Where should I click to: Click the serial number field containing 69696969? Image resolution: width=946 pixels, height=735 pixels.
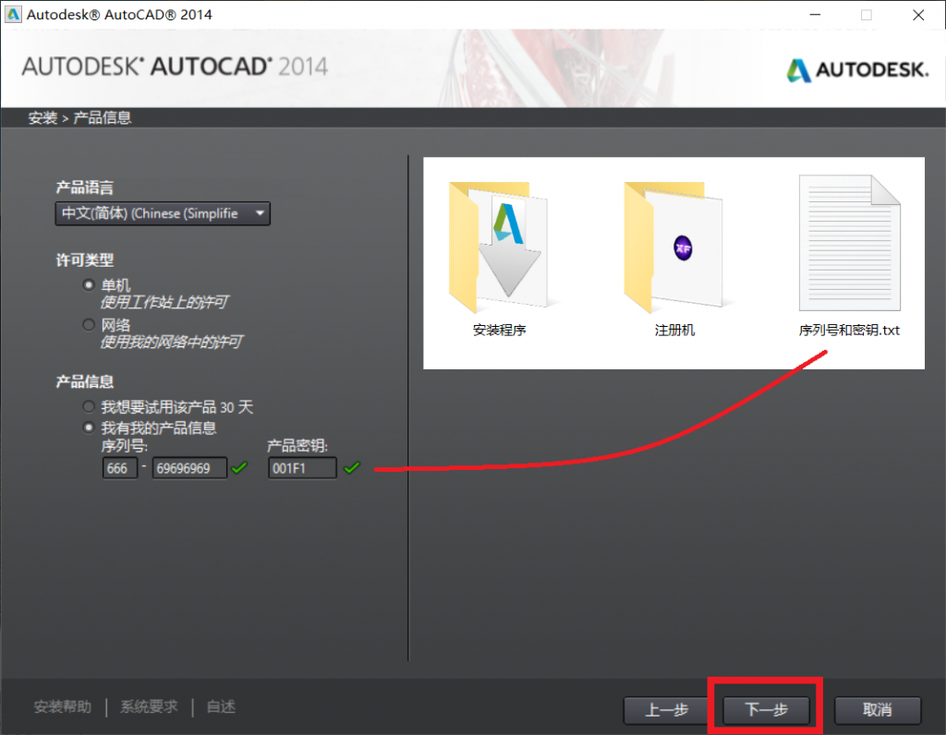(189, 468)
